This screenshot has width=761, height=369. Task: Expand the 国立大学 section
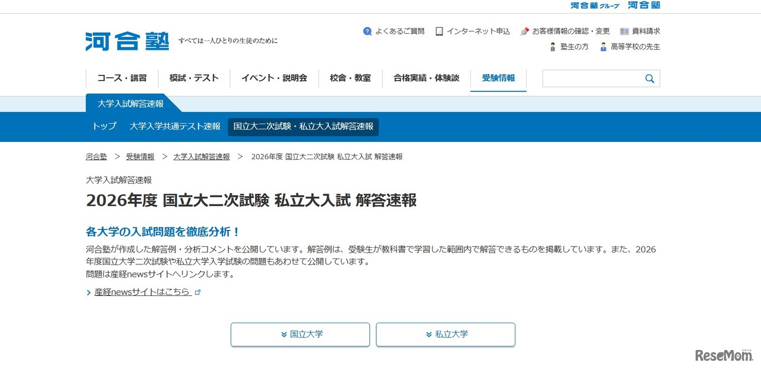pyautogui.click(x=300, y=334)
